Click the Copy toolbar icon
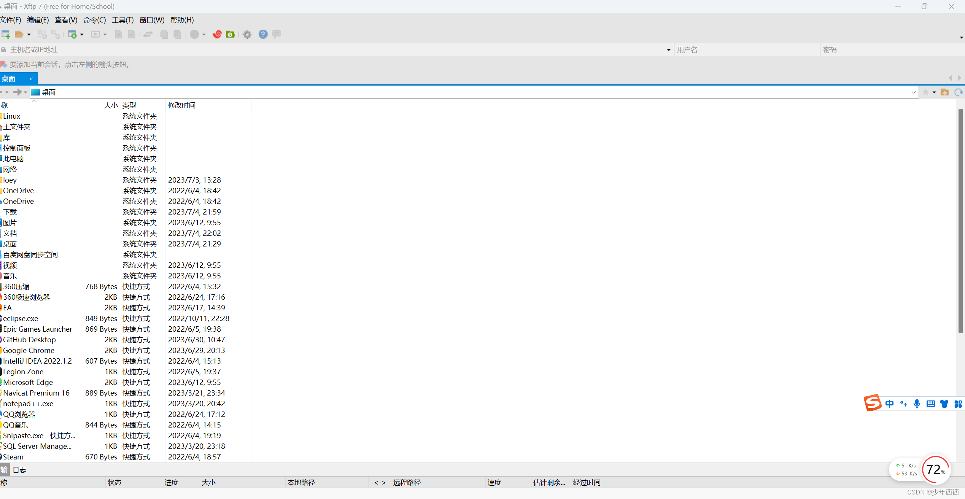 click(x=164, y=34)
